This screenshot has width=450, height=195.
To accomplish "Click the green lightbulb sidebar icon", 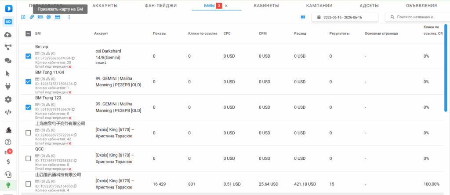I will [8, 185].
